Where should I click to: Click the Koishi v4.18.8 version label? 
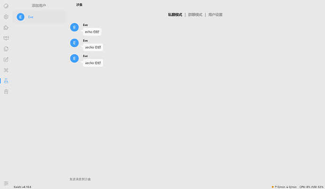coord(23,187)
